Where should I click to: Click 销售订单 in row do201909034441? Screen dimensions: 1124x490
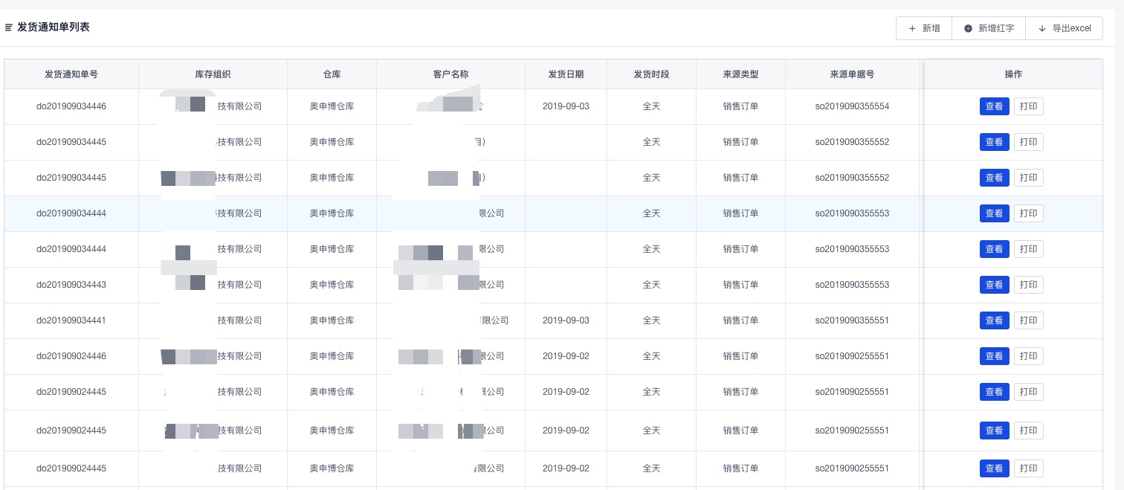pos(740,320)
